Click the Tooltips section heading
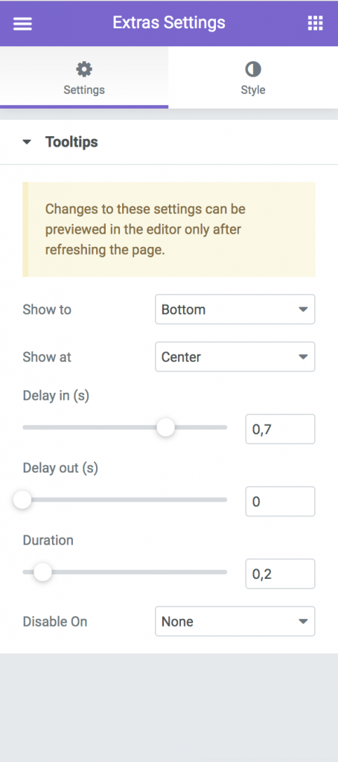 [x=71, y=142]
